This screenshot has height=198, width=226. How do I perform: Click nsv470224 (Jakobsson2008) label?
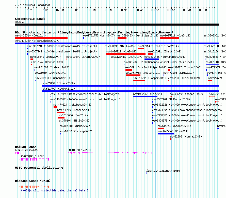(72, 105)
